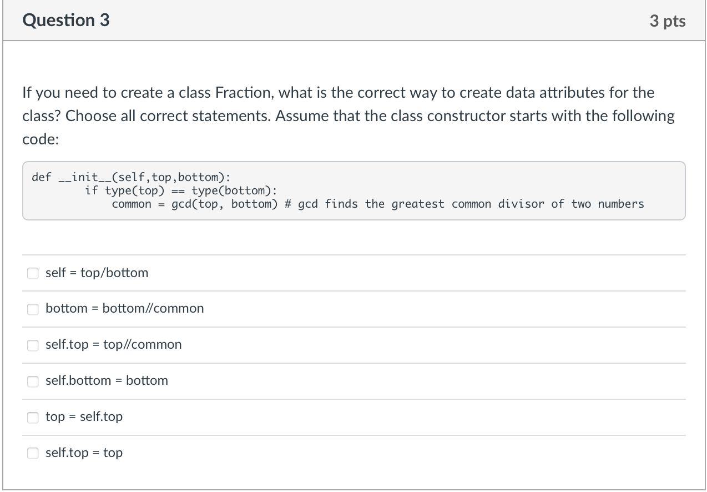The image size is (707, 492).
Task: Mark the "self.top = top" checkbox
Action: click(x=33, y=453)
